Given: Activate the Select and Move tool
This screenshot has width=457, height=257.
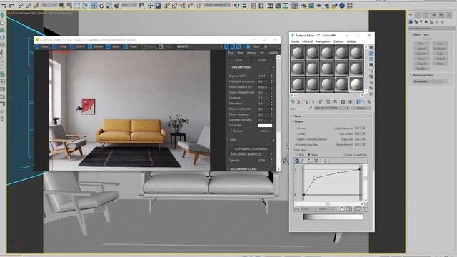Looking at the screenshot, I should [x=94, y=6].
